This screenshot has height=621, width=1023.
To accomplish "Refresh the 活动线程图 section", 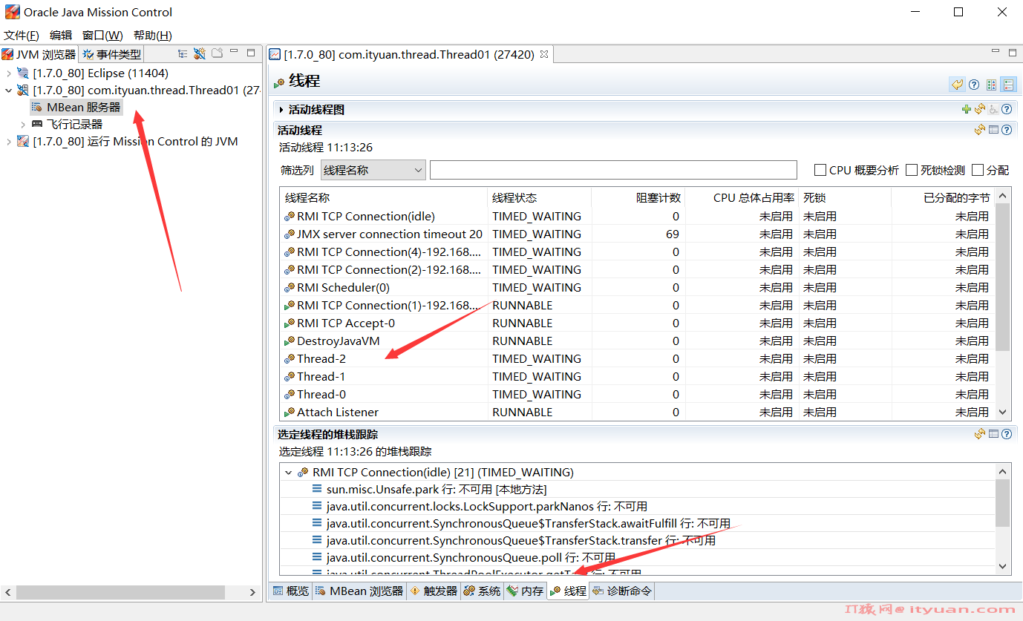I will coord(980,109).
